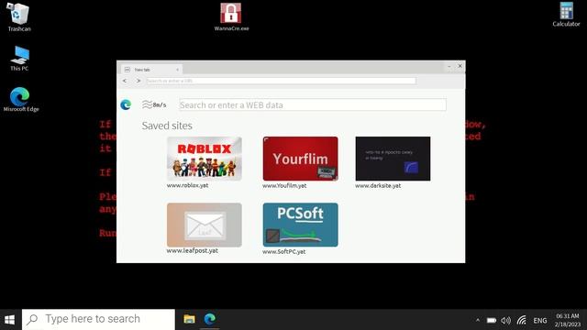This screenshot has width=587, height=330.
Task: Follow the www.roblox.yat link
Action: [x=187, y=185]
